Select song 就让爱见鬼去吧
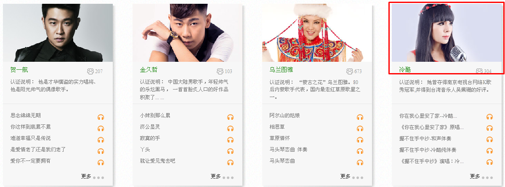The image size is (505, 187). [x=157, y=161]
